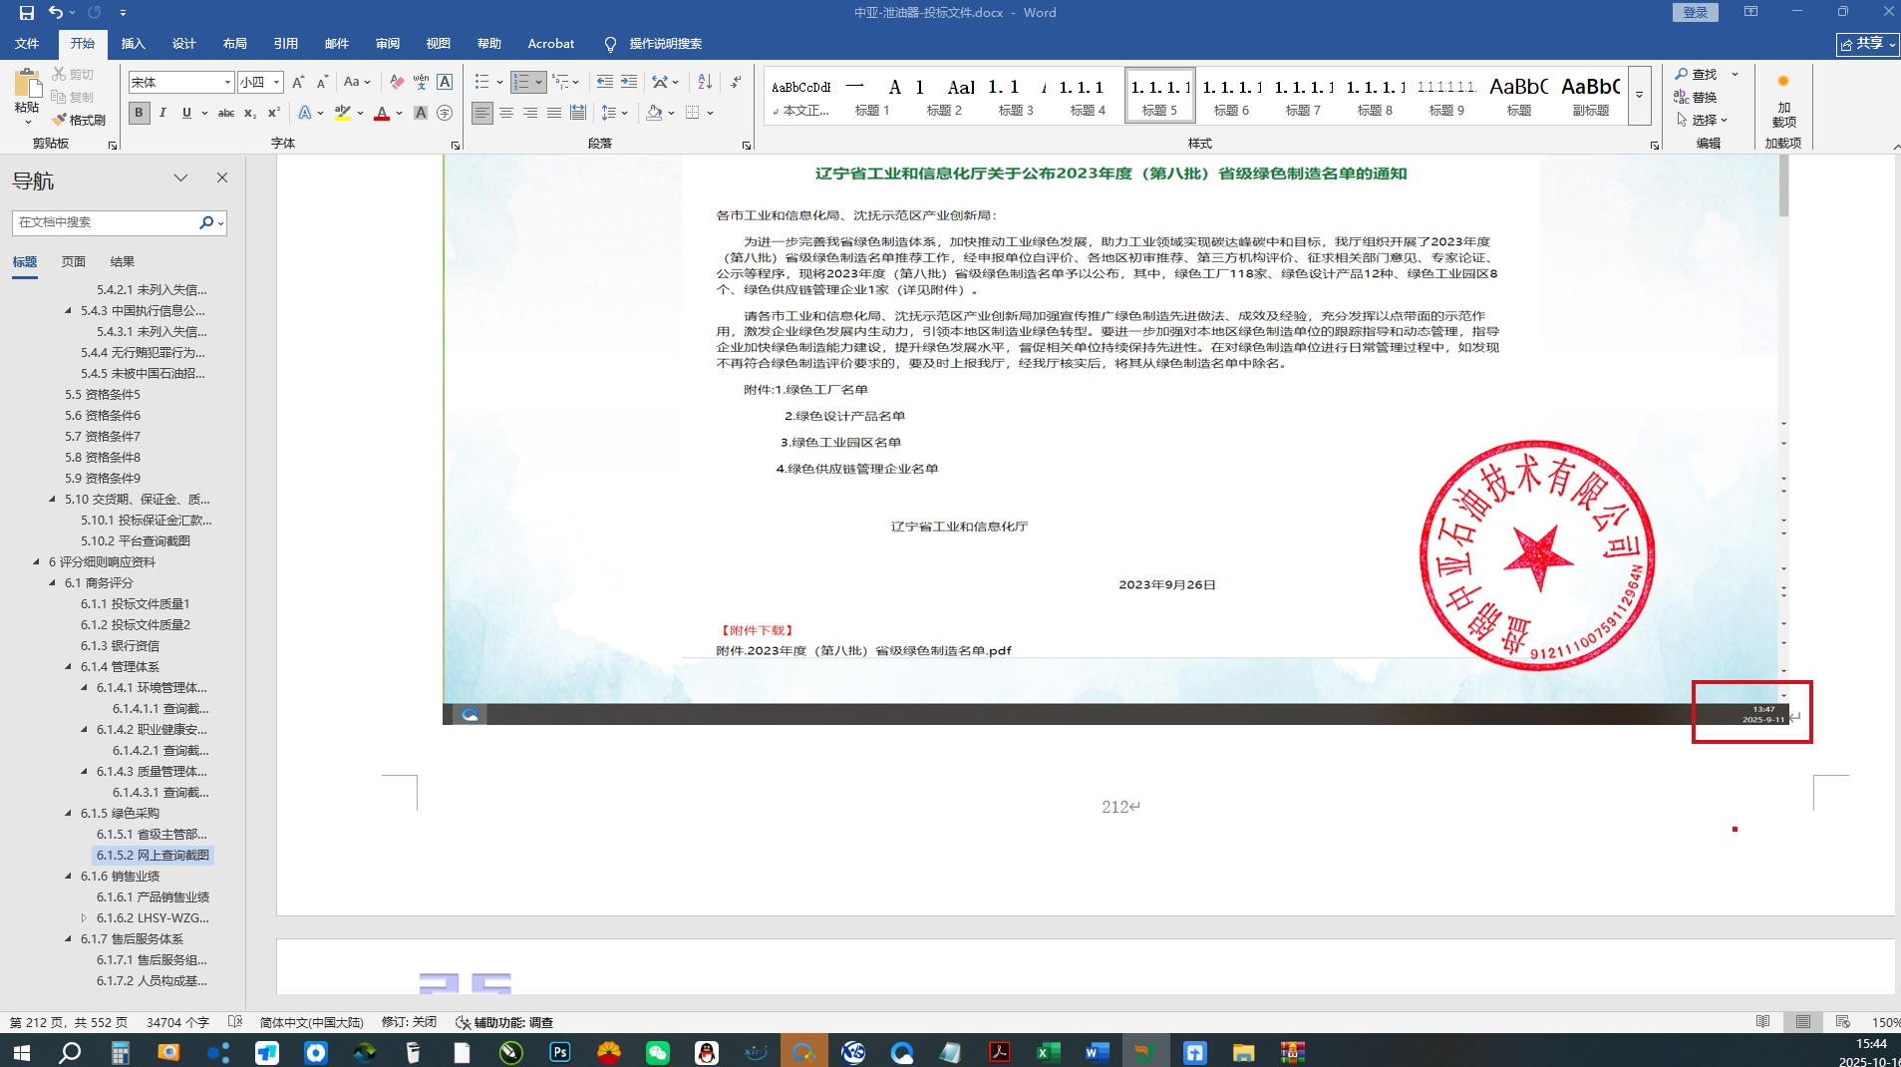This screenshot has height=1067, width=1901.
Task: Click the 登录 (Sign in) button
Action: coord(1695,13)
